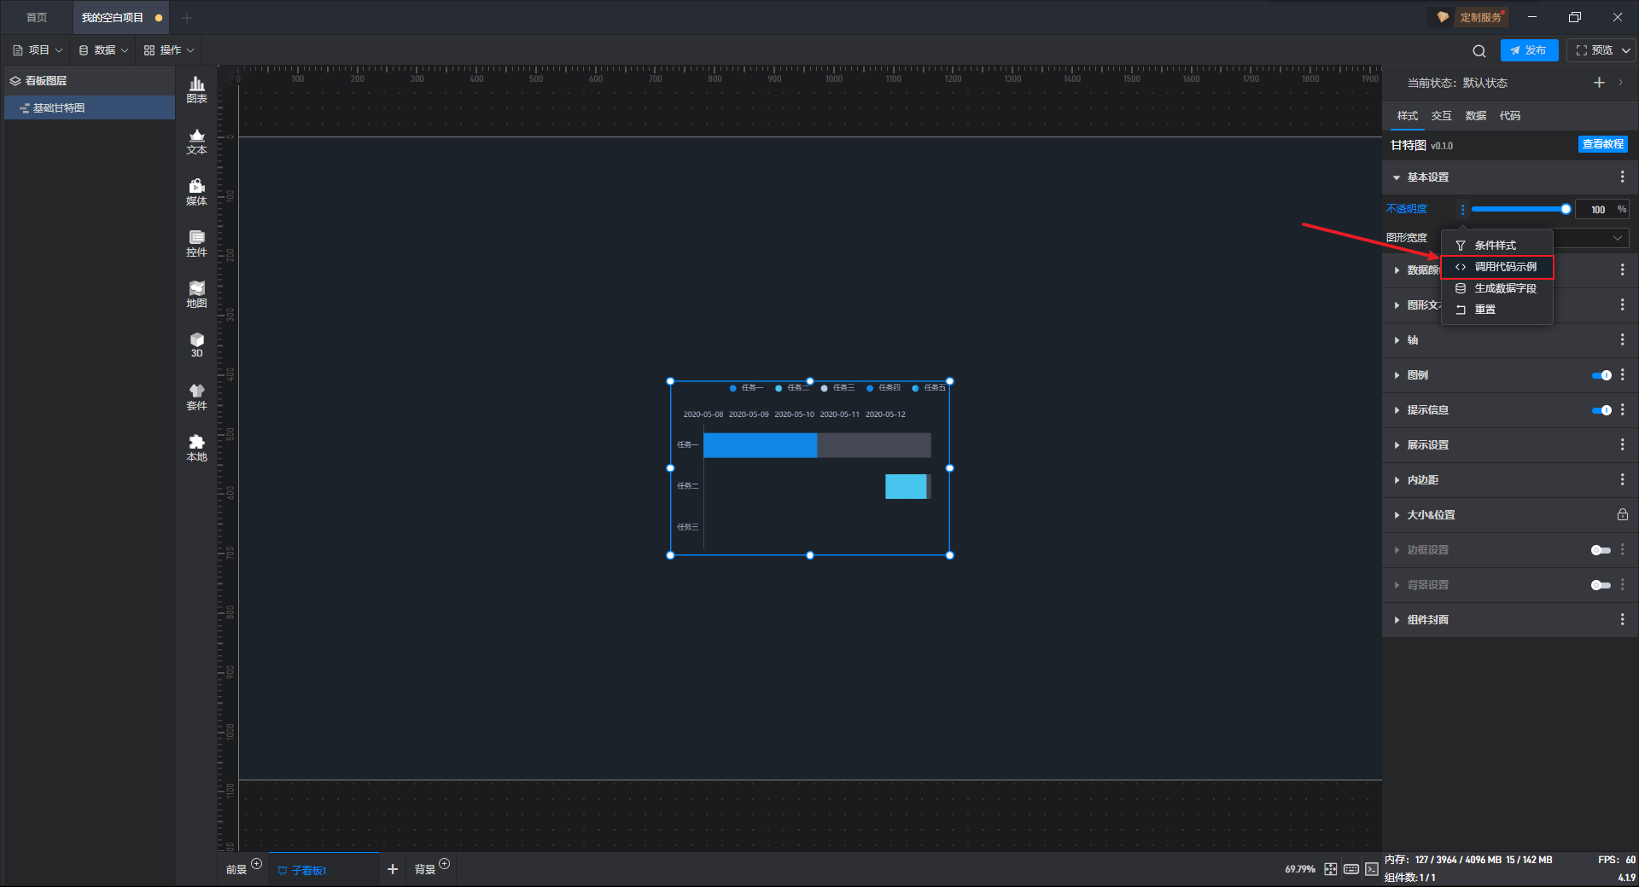Open the 项目 project dropdown menu

[x=38, y=50]
